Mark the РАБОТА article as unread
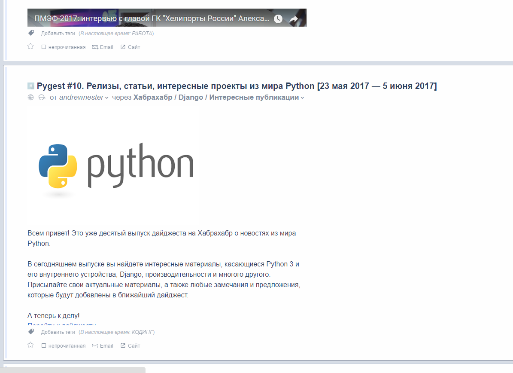 pyautogui.click(x=64, y=47)
